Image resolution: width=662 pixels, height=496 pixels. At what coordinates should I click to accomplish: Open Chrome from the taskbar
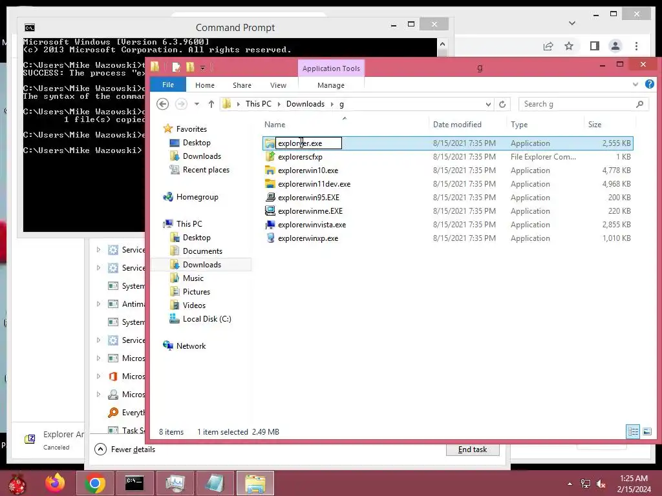coord(94,483)
